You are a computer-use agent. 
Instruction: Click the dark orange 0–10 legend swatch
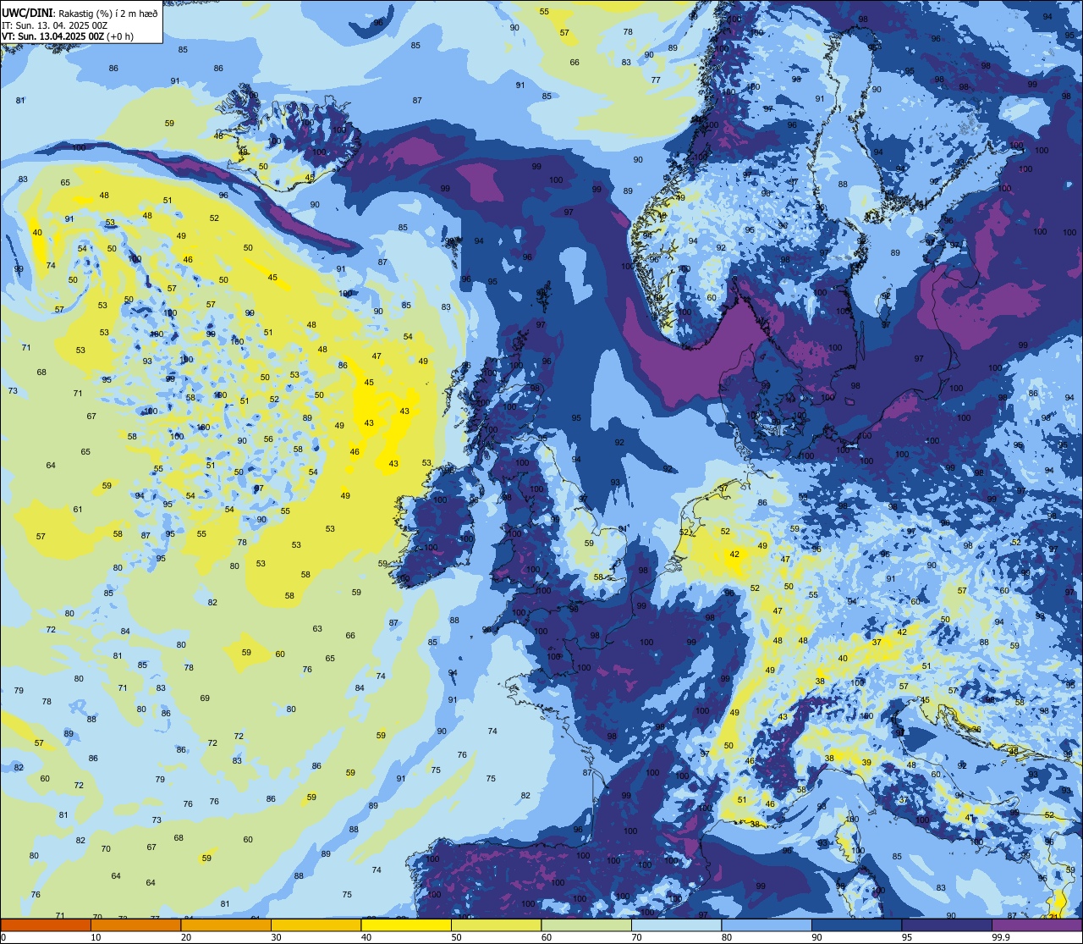(46, 925)
